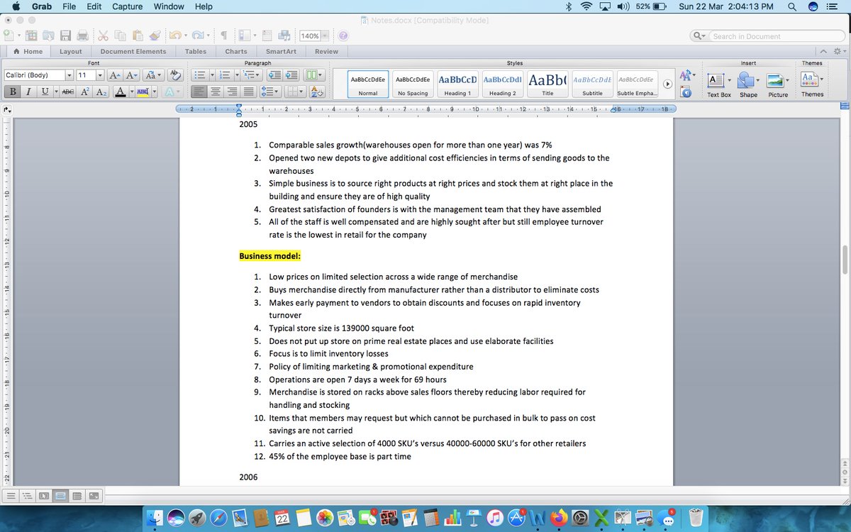This screenshot has width=851, height=532.
Task: Apply the Heading 1 style
Action: pyautogui.click(x=457, y=84)
